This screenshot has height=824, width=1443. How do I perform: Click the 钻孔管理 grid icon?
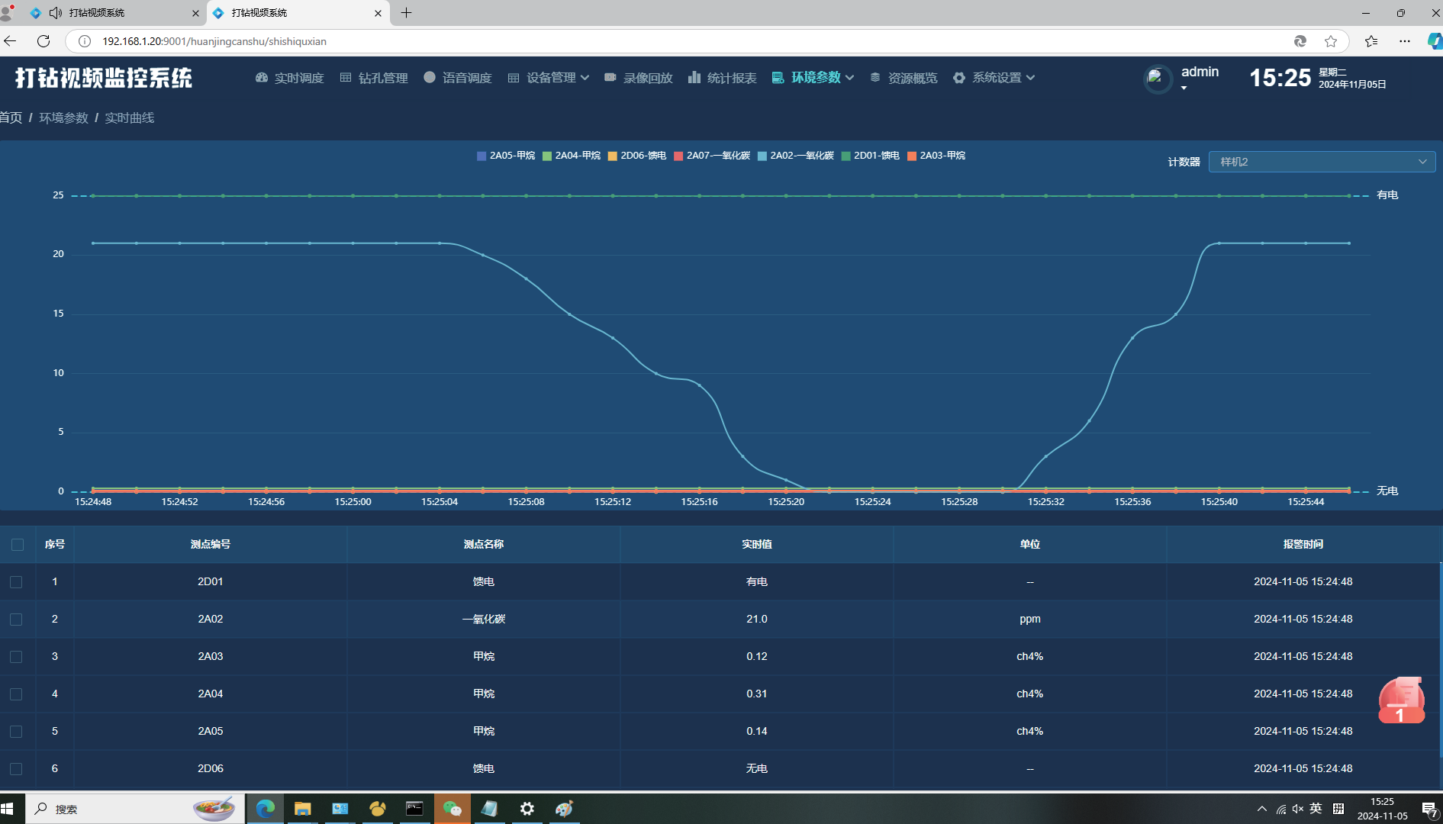pyautogui.click(x=346, y=78)
